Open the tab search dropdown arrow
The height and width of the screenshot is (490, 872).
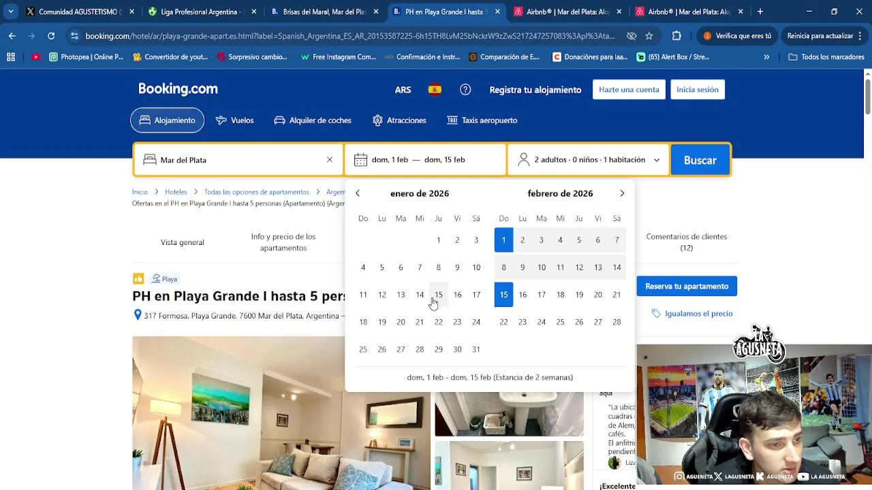click(x=11, y=12)
